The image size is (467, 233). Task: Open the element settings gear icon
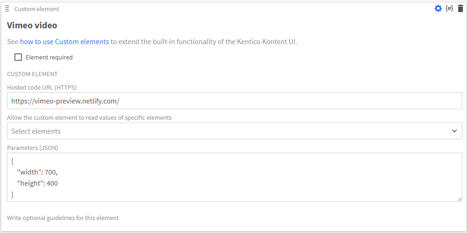tap(438, 9)
